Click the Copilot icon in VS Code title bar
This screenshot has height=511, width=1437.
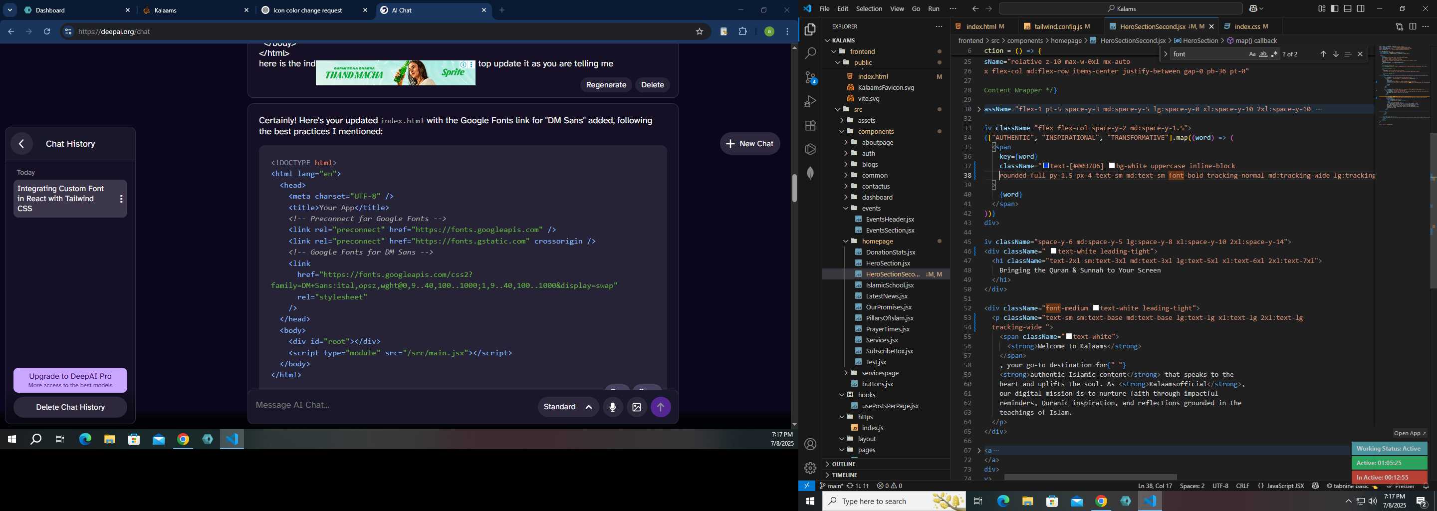(1253, 9)
